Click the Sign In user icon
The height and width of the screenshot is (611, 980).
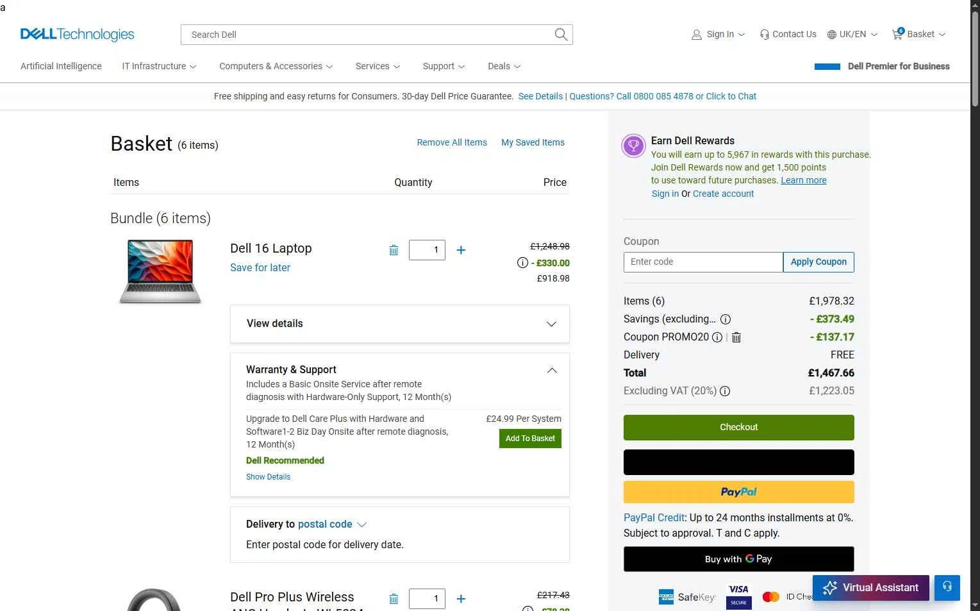[697, 35]
